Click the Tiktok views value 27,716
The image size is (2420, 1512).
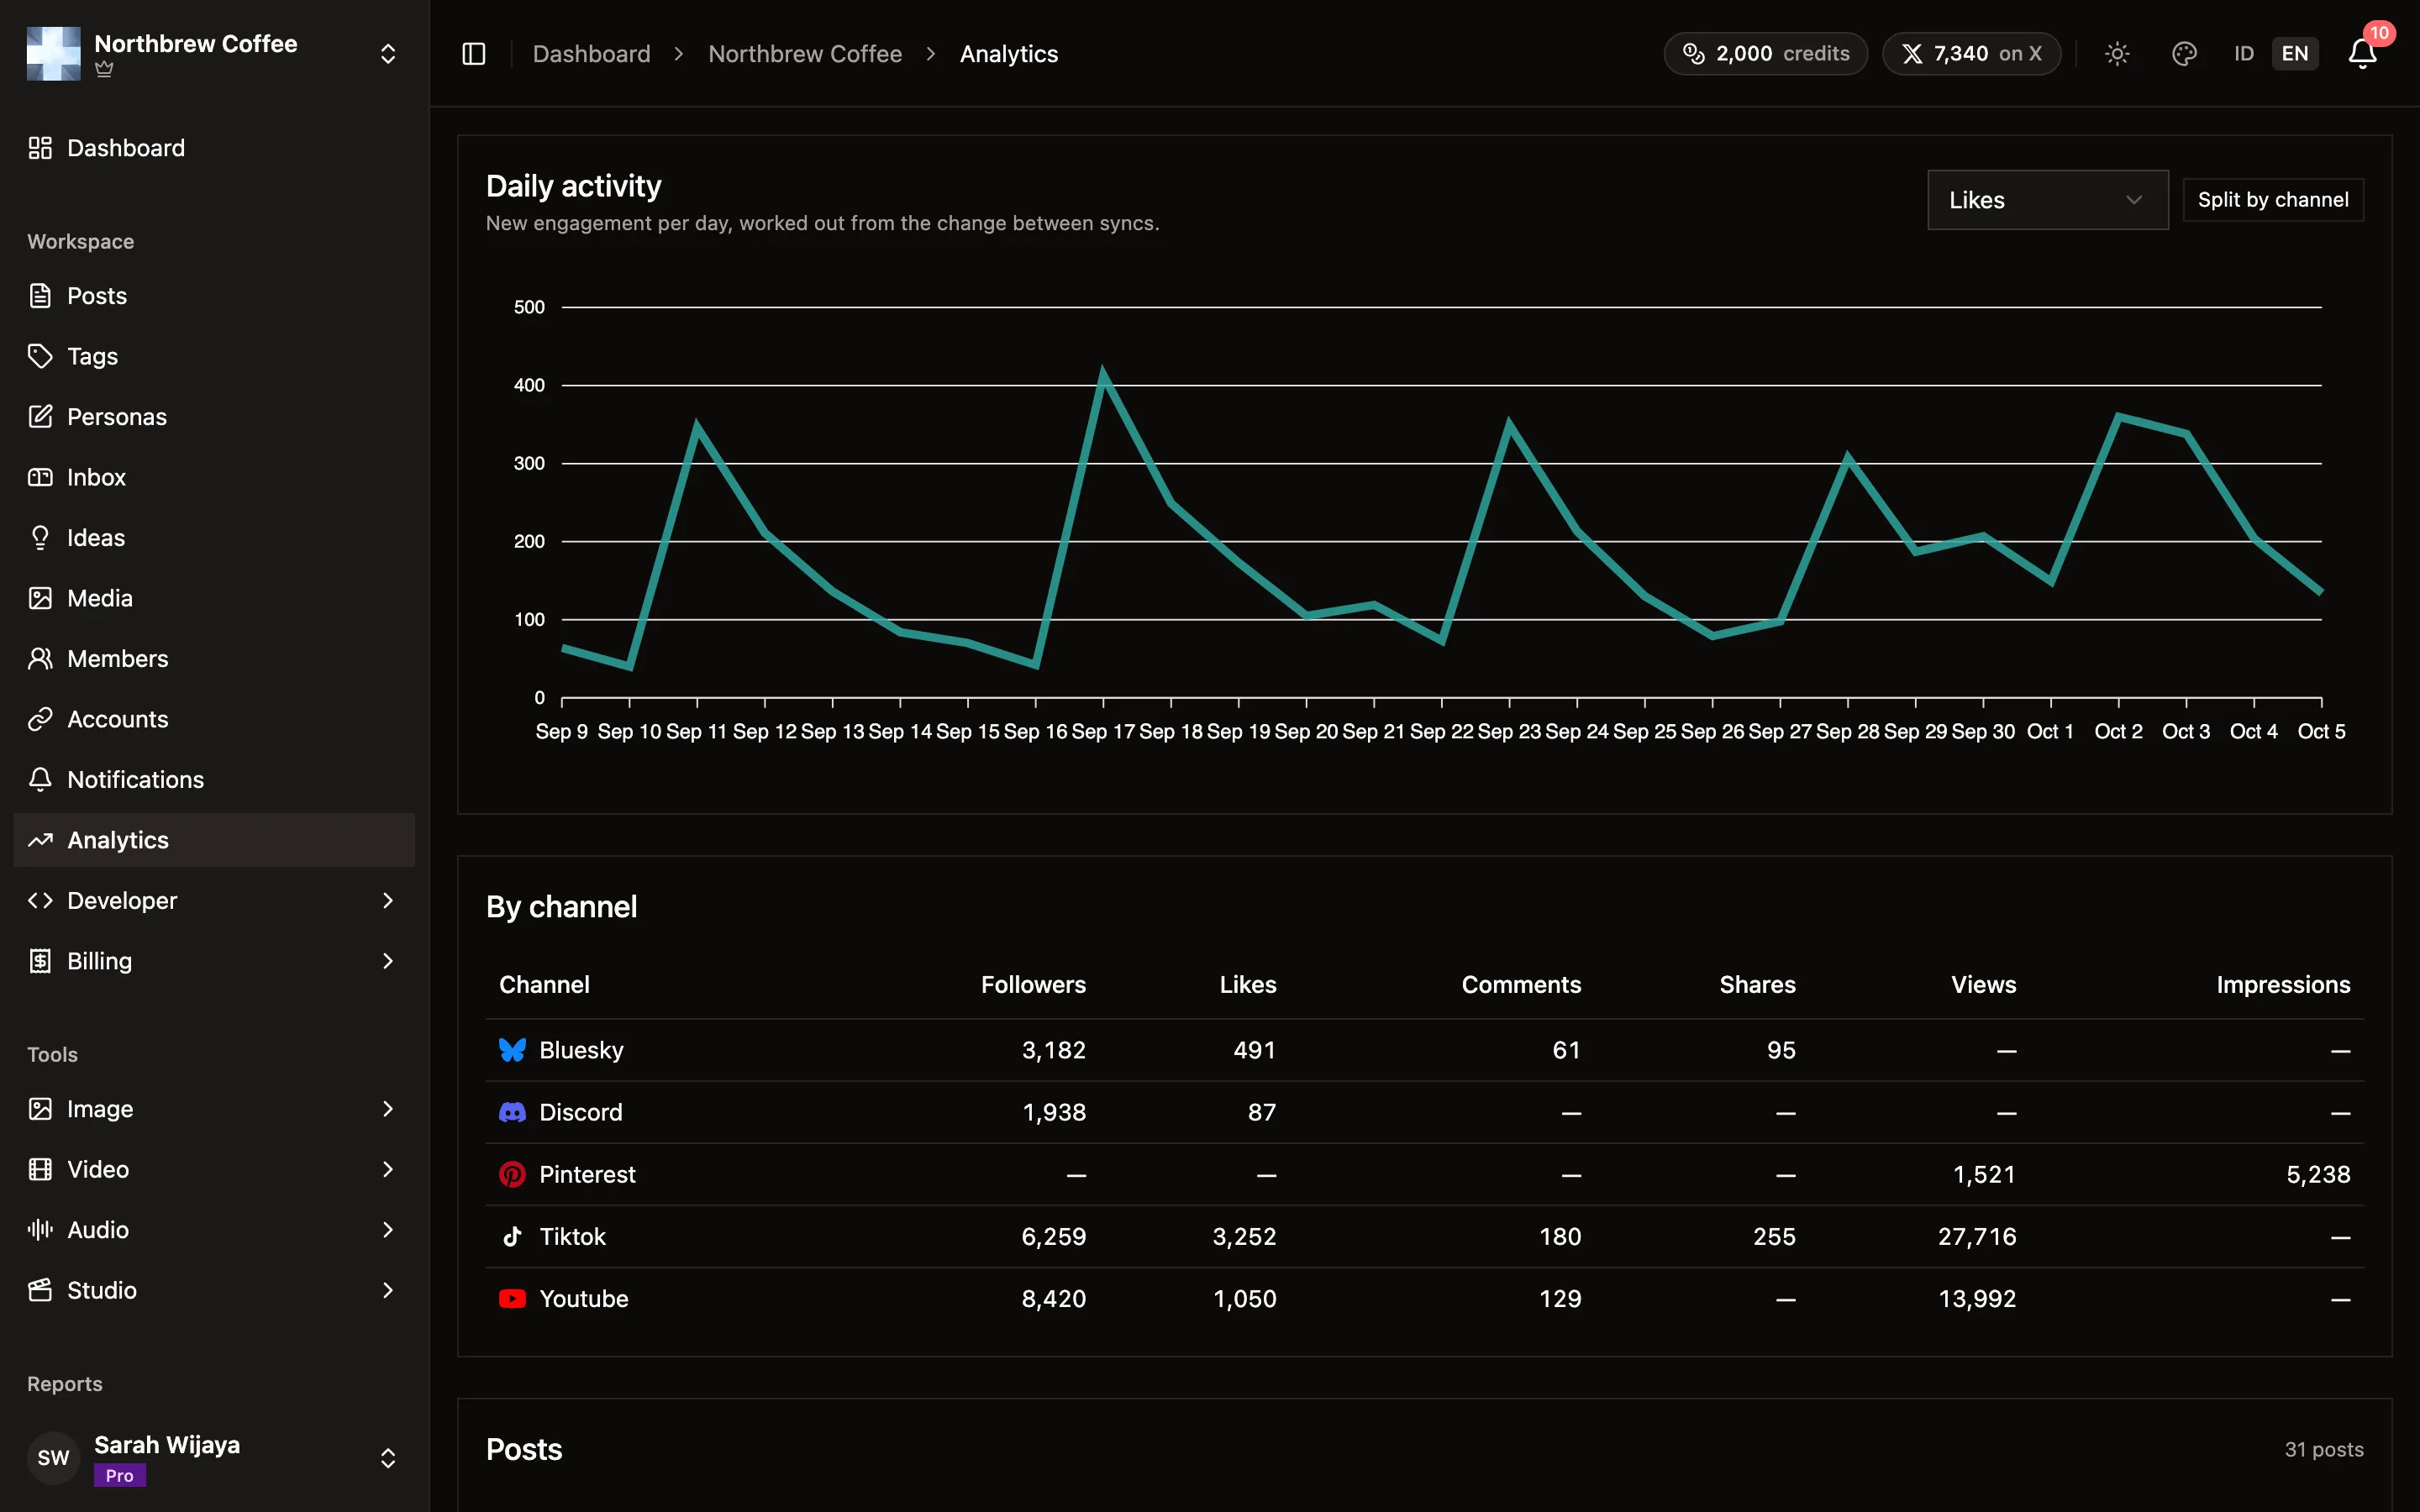(1977, 1237)
